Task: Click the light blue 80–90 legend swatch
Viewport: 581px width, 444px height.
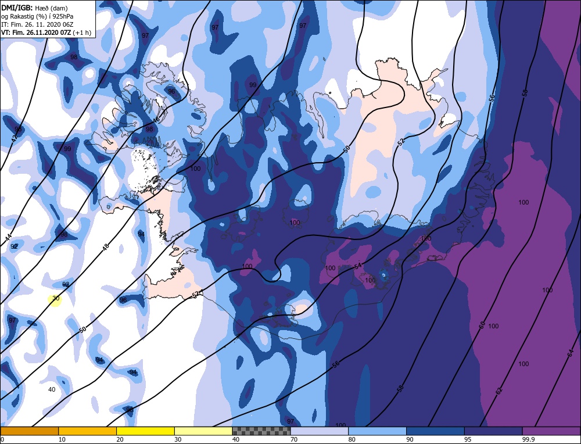Action: pos(377,431)
